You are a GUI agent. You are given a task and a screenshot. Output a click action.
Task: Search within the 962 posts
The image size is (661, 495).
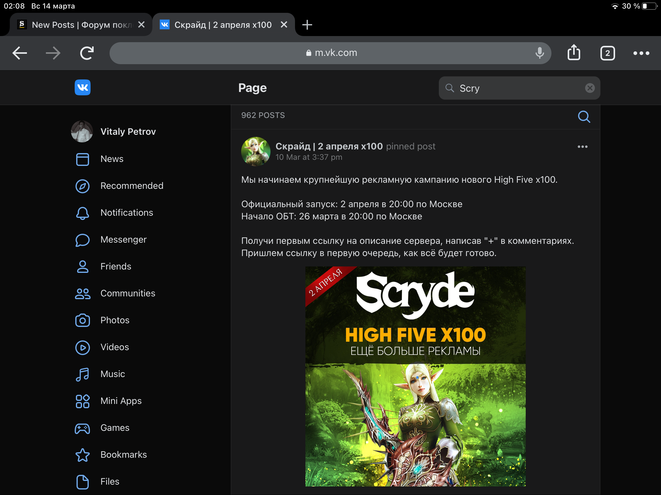[x=584, y=116]
